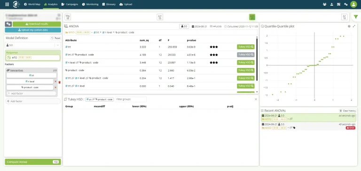The width and height of the screenshot is (361, 171).
Task: Click the gears settings button beside Download results
Action: point(8,24)
